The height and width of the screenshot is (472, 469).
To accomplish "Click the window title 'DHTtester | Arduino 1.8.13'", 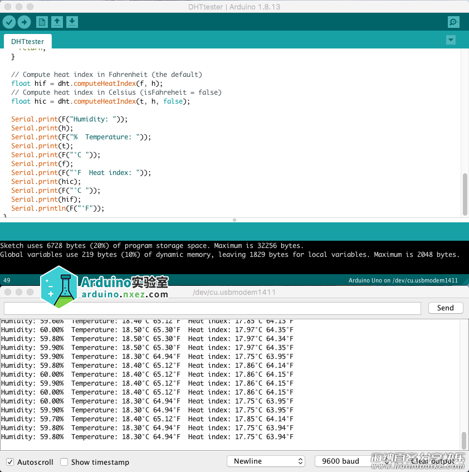I will coord(234,7).
